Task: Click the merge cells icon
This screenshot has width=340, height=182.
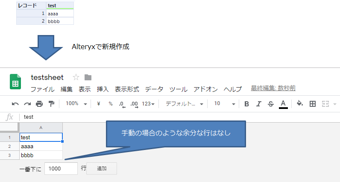Action: (325, 104)
